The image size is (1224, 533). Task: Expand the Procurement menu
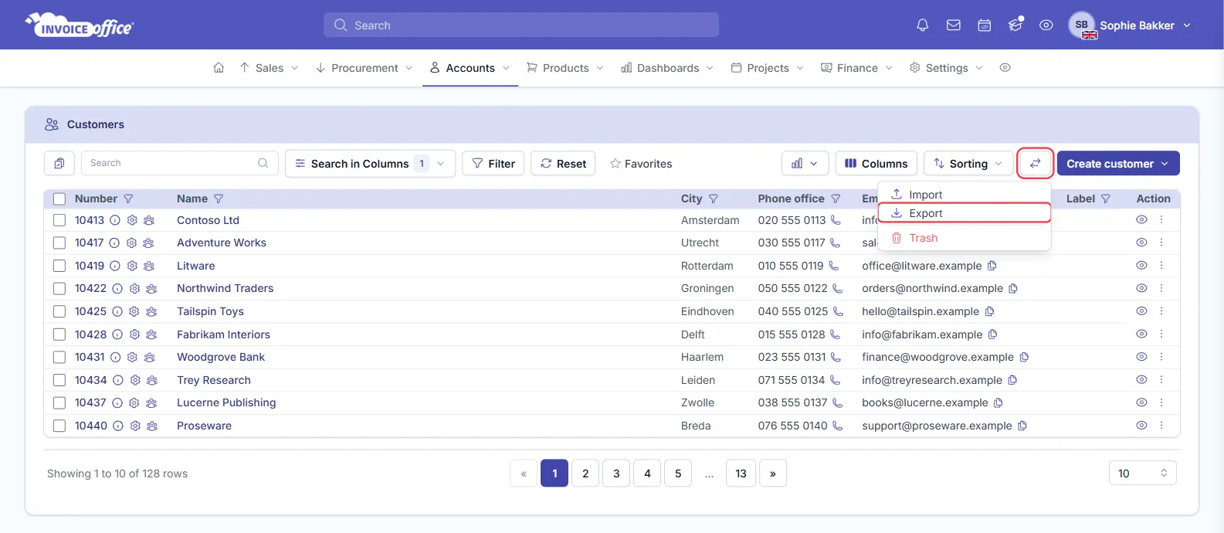364,68
